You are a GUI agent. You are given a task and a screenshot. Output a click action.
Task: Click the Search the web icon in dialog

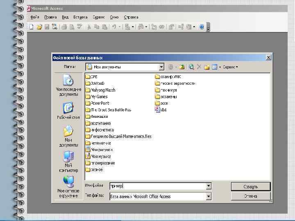click(x=191, y=67)
